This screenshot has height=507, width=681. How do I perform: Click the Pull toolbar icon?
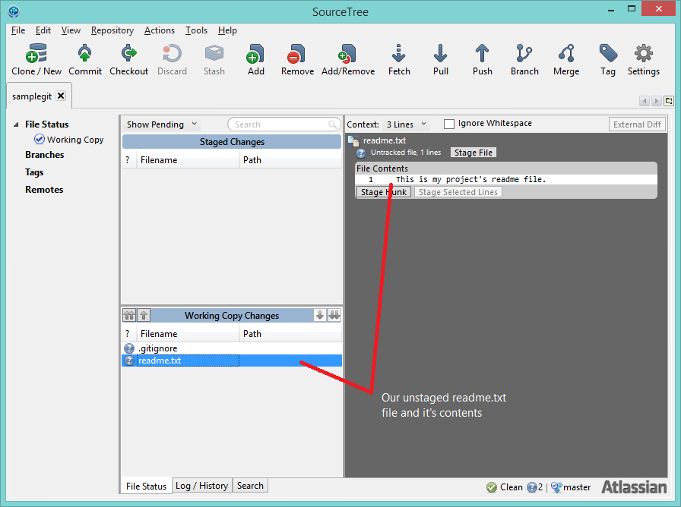point(440,60)
